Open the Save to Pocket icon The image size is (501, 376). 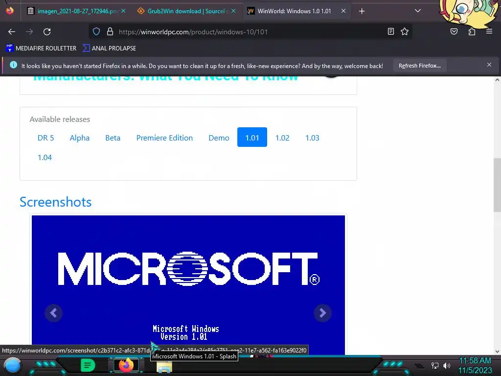pos(454,31)
